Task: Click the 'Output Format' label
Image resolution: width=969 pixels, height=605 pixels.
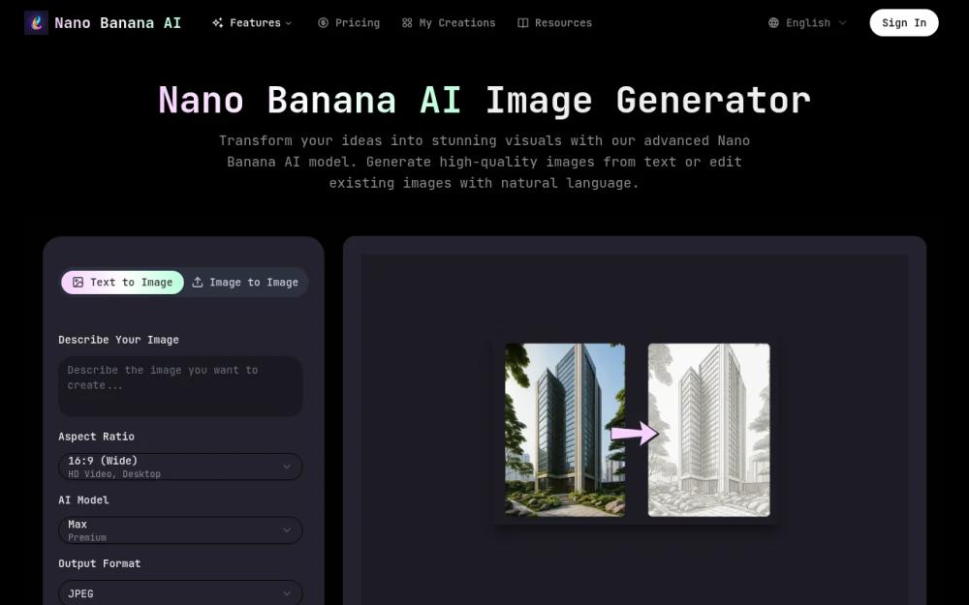Action: coord(100,563)
